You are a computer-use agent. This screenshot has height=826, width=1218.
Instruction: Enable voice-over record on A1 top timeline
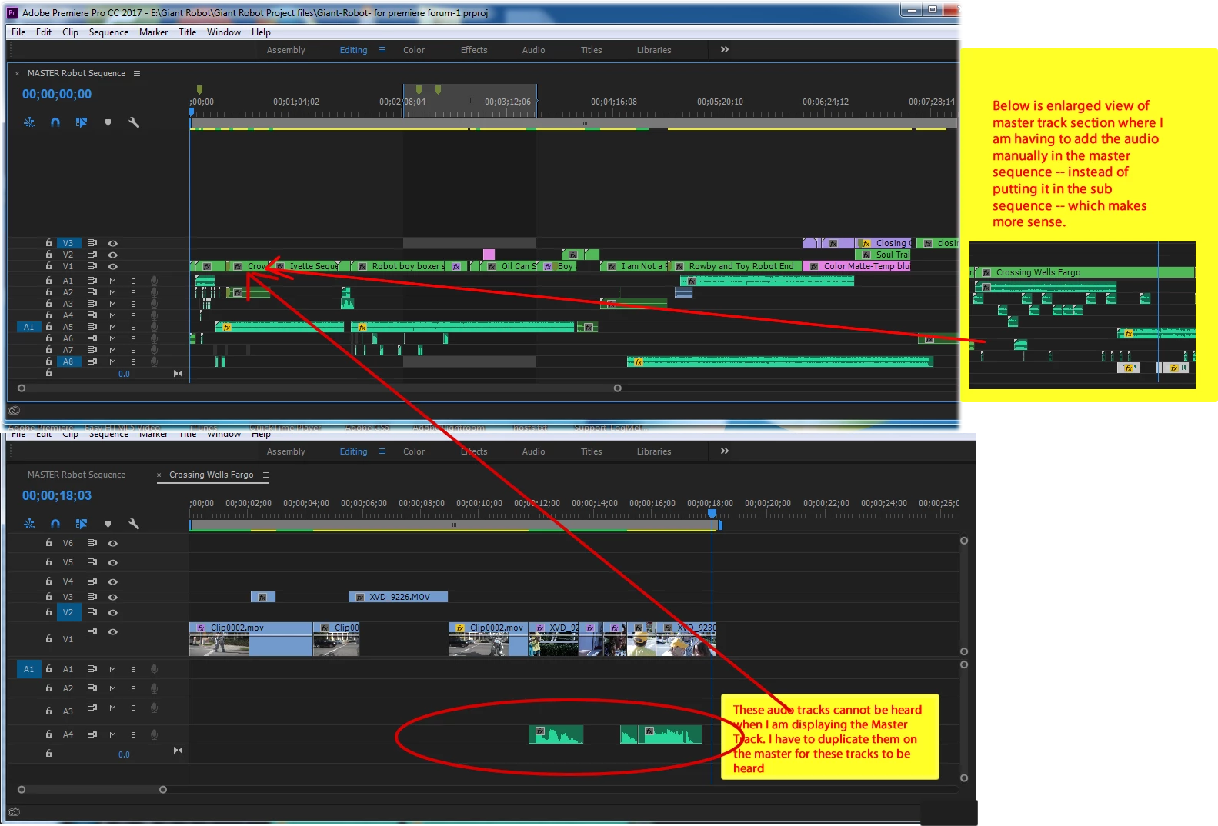coord(154,281)
